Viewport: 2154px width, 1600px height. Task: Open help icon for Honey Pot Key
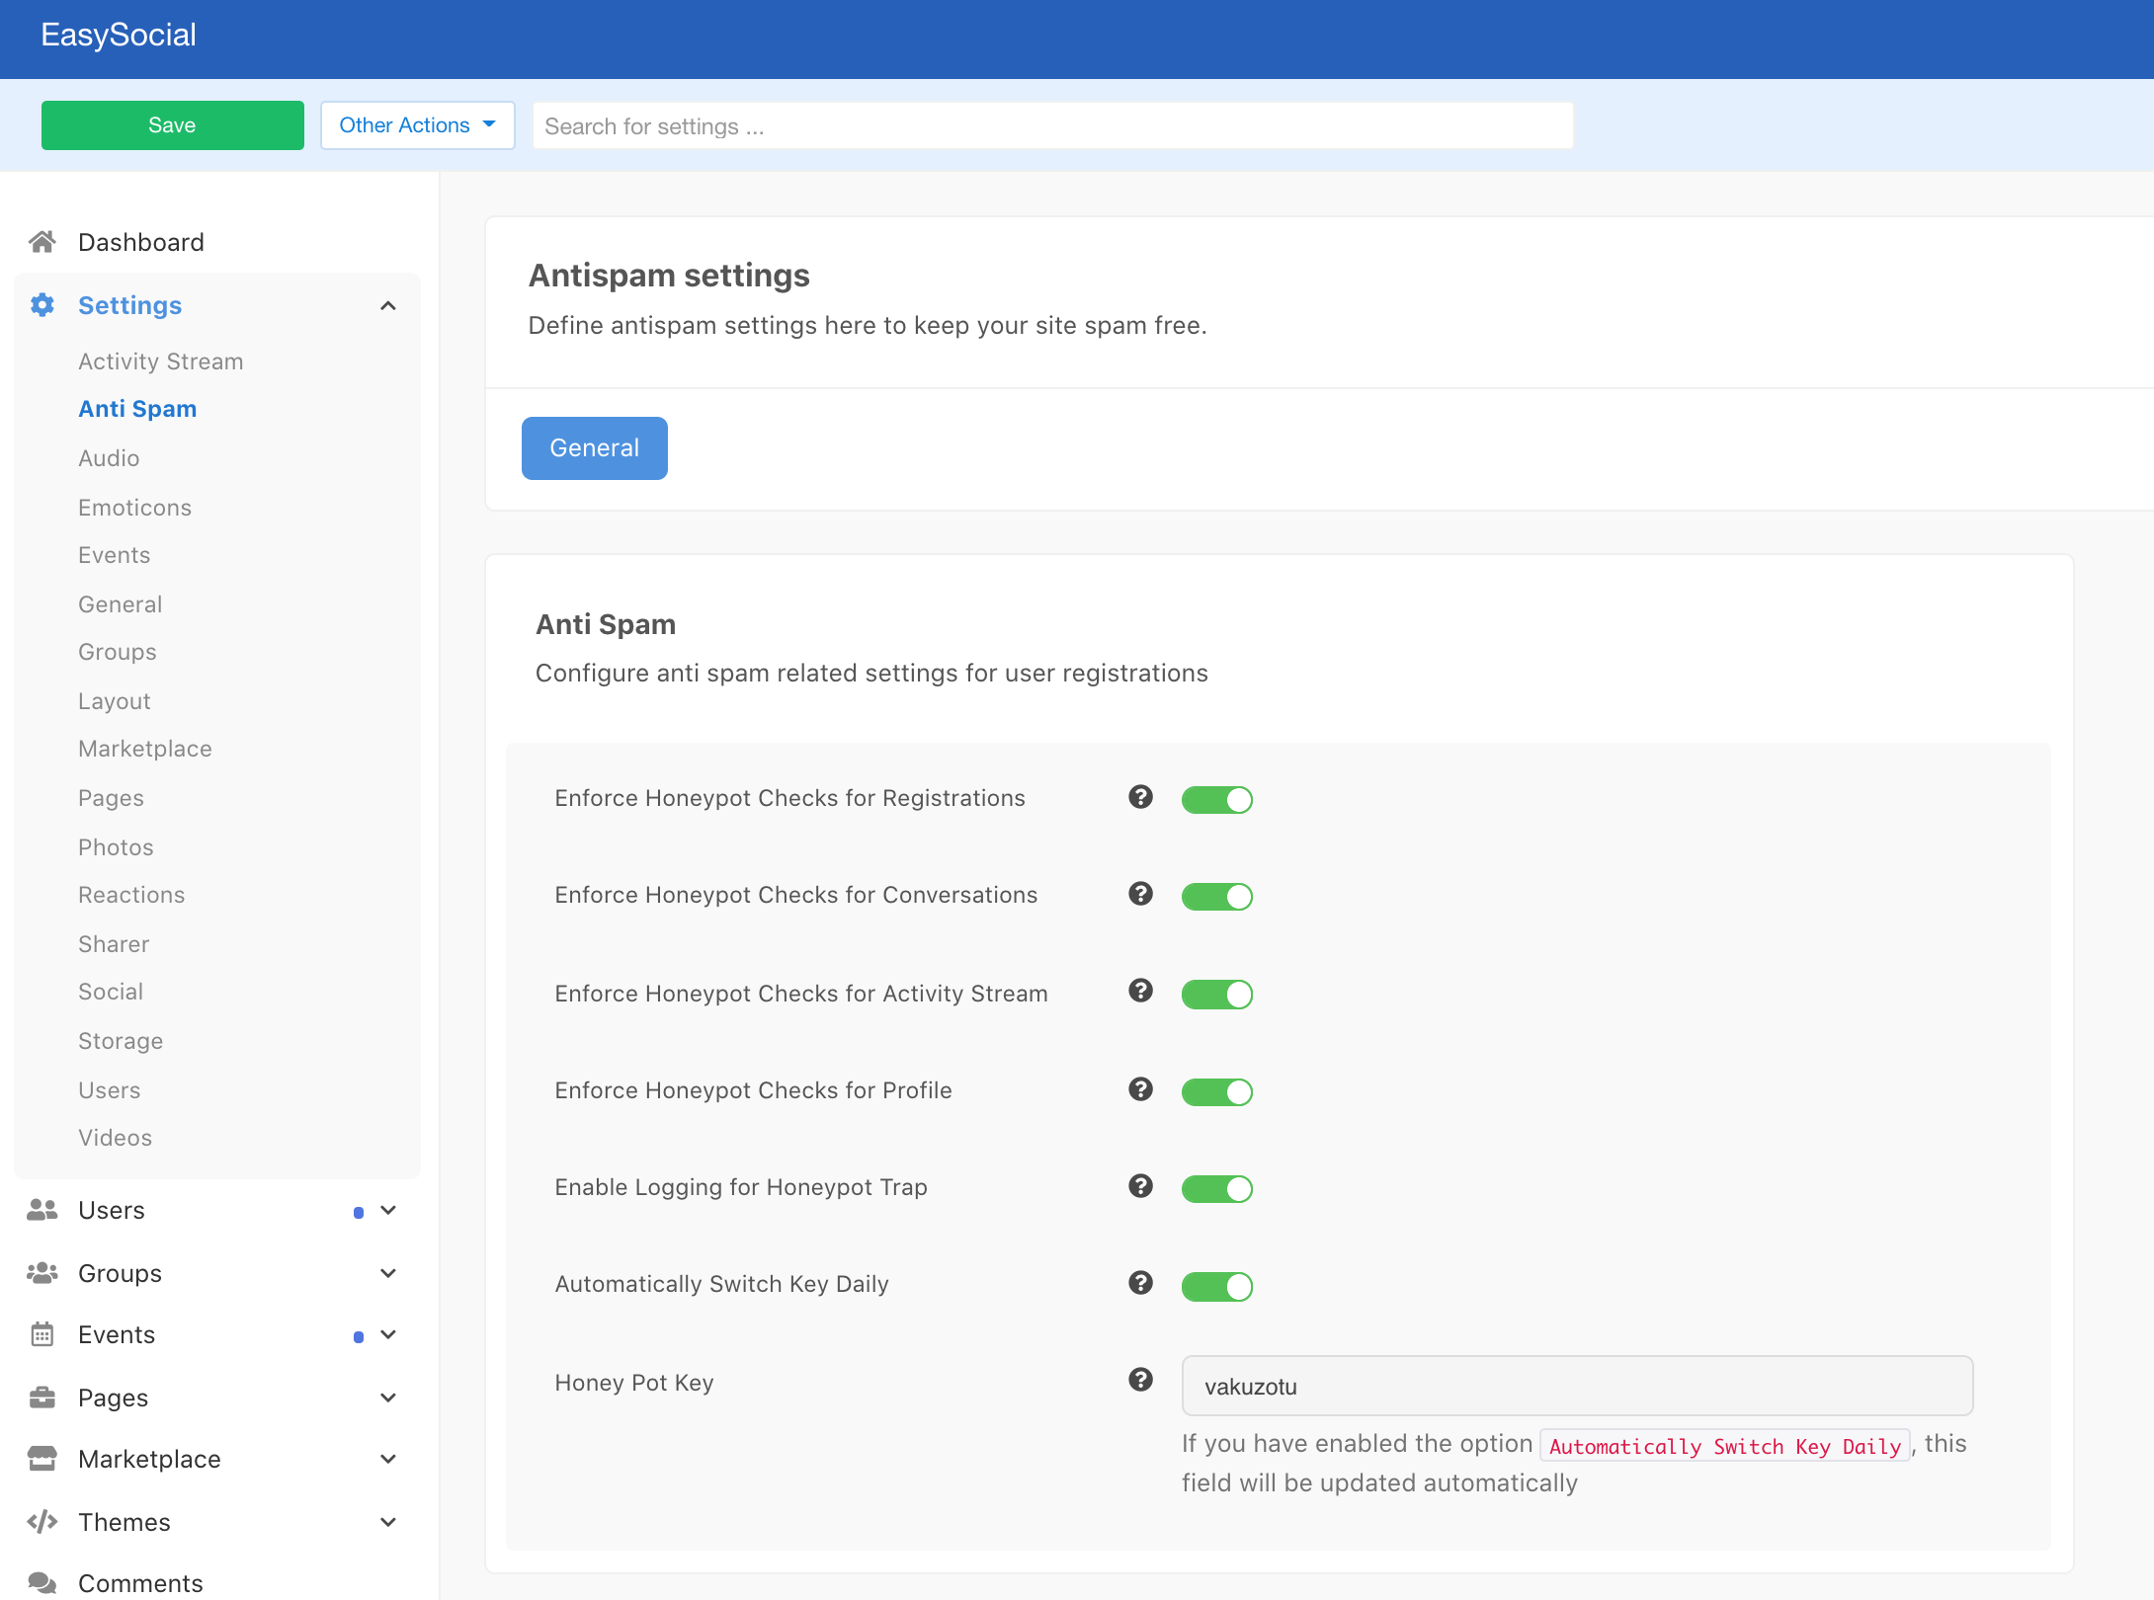pyautogui.click(x=1140, y=1380)
